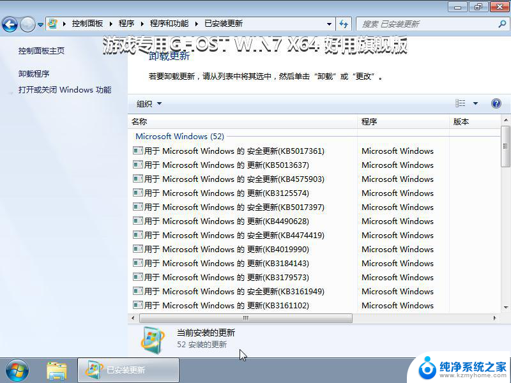Screen dimensions: 511x383
Task: Sort by the 程序 column header
Action: pyautogui.click(x=404, y=122)
